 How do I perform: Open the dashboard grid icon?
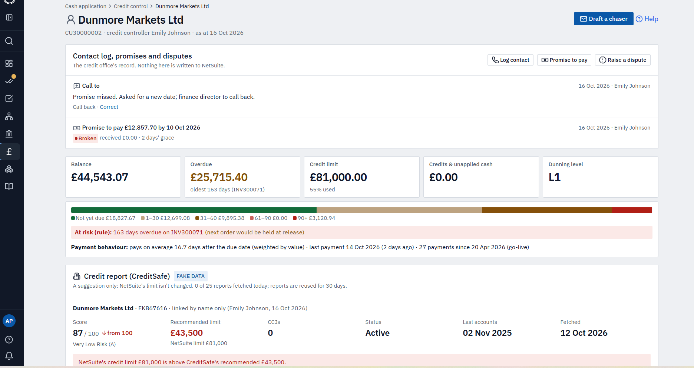9,63
